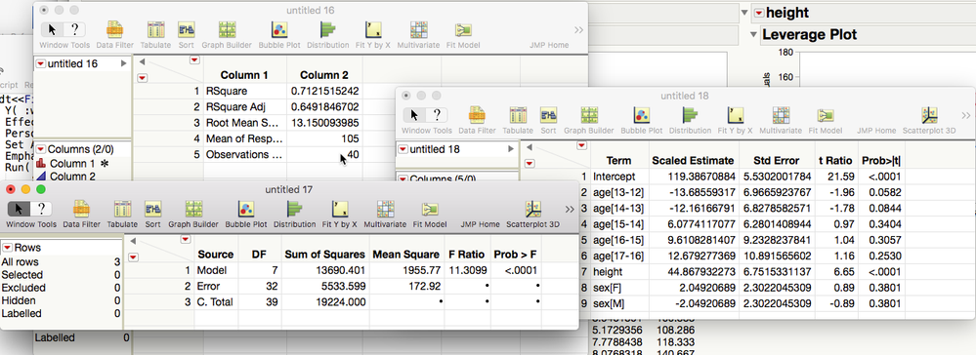This screenshot has height=355, width=976.
Task: Select Model row Sum of Squares 13690.401
Action: (x=325, y=270)
